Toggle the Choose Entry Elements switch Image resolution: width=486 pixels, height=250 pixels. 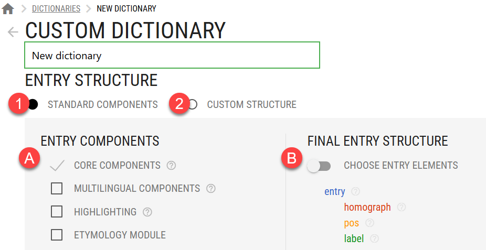click(319, 166)
